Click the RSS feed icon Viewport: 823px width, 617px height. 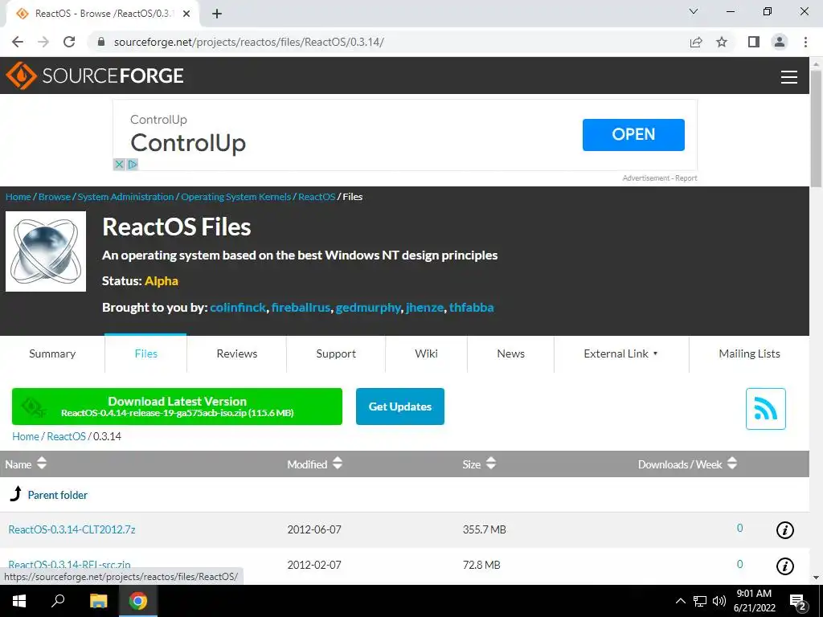coord(765,409)
